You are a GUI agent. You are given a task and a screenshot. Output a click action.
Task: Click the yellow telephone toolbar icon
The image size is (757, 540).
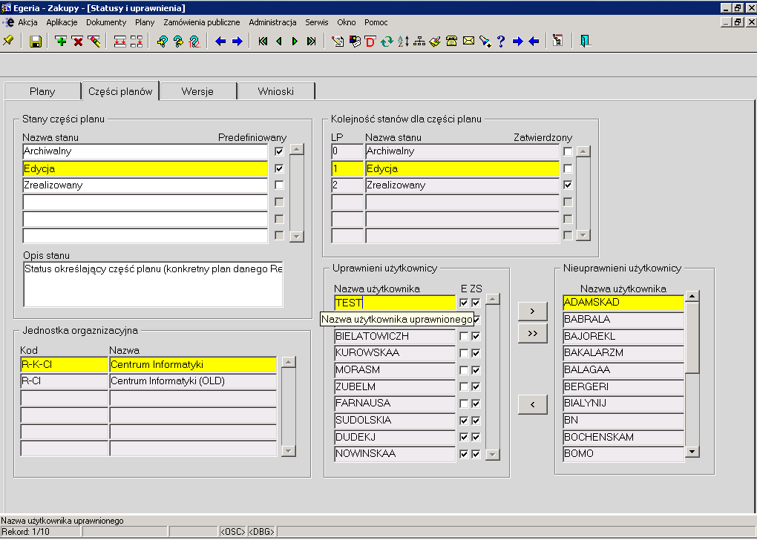click(x=451, y=41)
